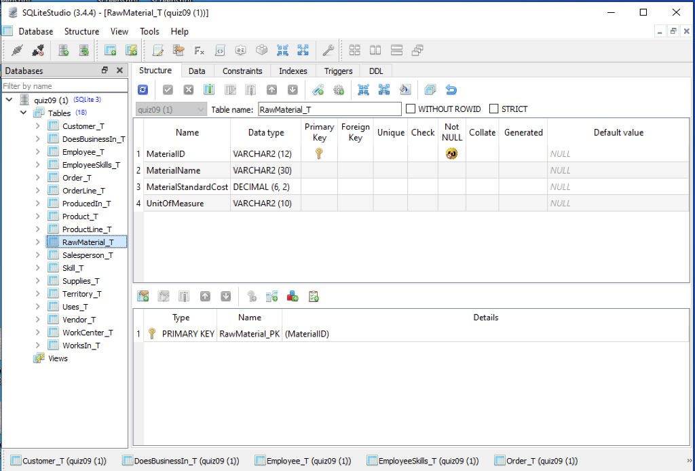The image size is (695, 471).
Task: Click the Connect to database plug icon
Action: (17, 50)
